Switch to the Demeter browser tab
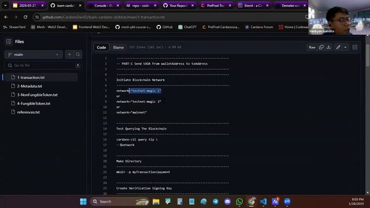 click(x=290, y=5)
